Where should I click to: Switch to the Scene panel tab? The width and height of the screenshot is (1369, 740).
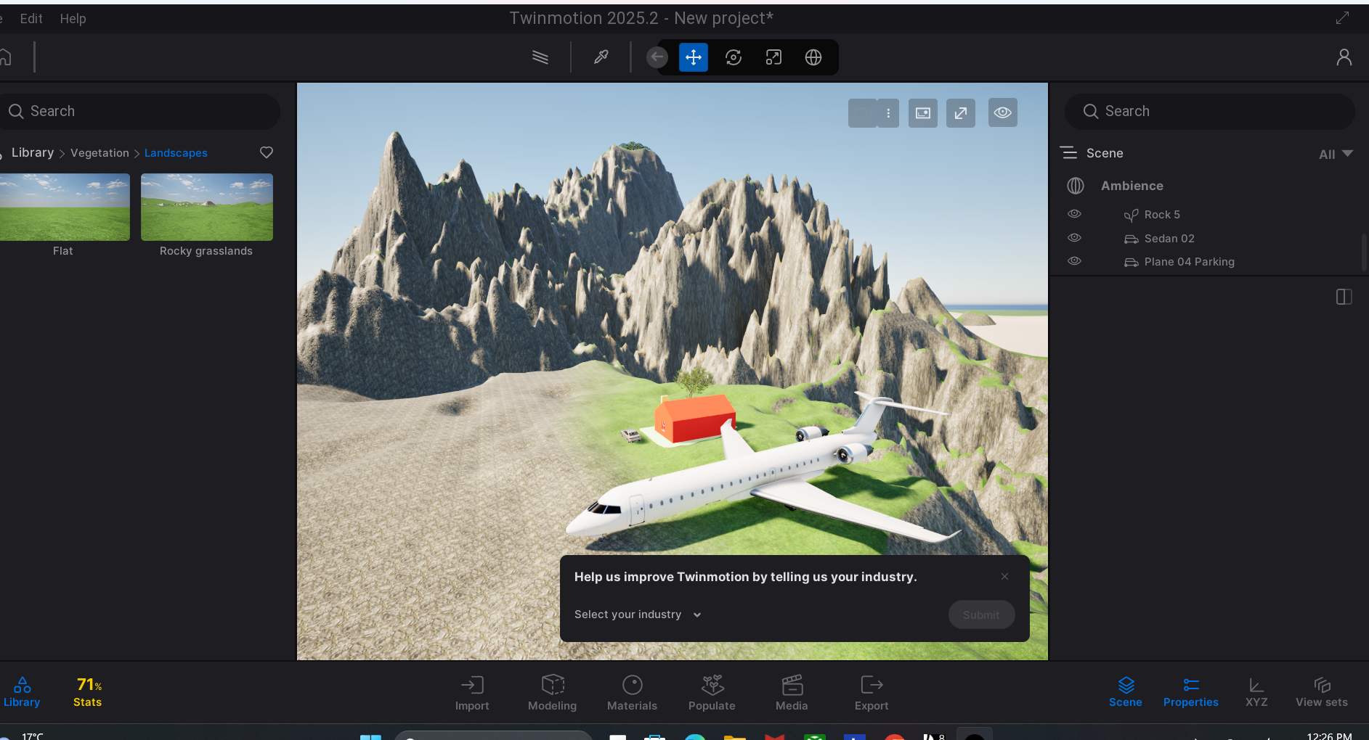click(x=1126, y=692)
